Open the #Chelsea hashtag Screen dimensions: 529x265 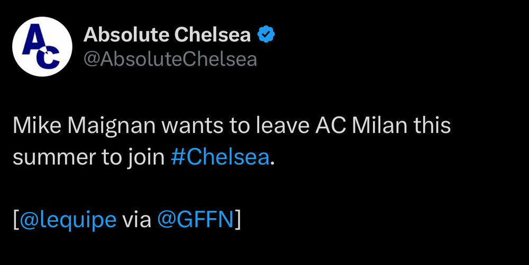[x=220, y=157]
